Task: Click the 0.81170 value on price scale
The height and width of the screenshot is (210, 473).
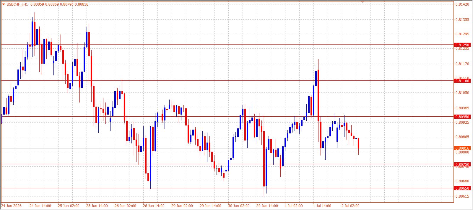Action: [462, 64]
